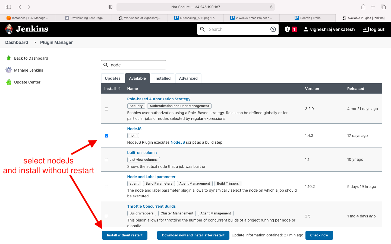The width and height of the screenshot is (391, 244).
Task: Open the Advanced tab
Action: 188,78
